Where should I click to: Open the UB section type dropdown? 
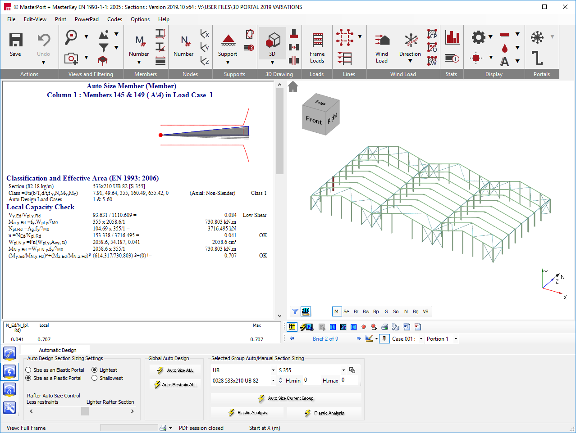[273, 370]
